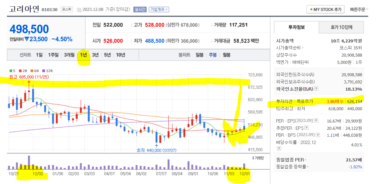
Task: Click the -4.50% change rate
Action: (62, 39)
